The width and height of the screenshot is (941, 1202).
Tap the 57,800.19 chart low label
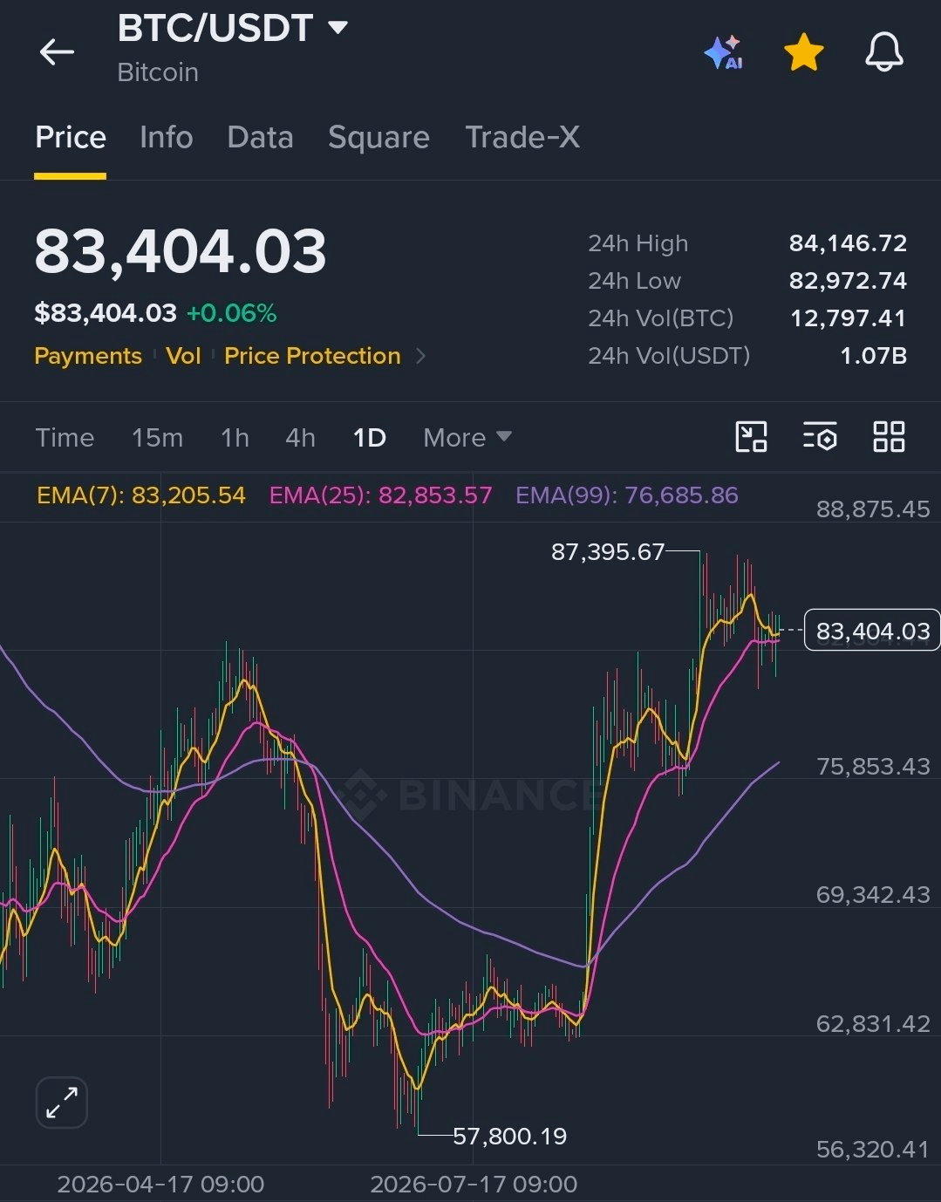tap(509, 1136)
